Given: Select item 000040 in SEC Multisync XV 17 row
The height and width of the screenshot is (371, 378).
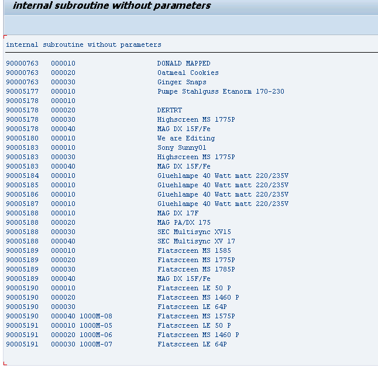Looking at the screenshot, I should [x=63, y=241].
